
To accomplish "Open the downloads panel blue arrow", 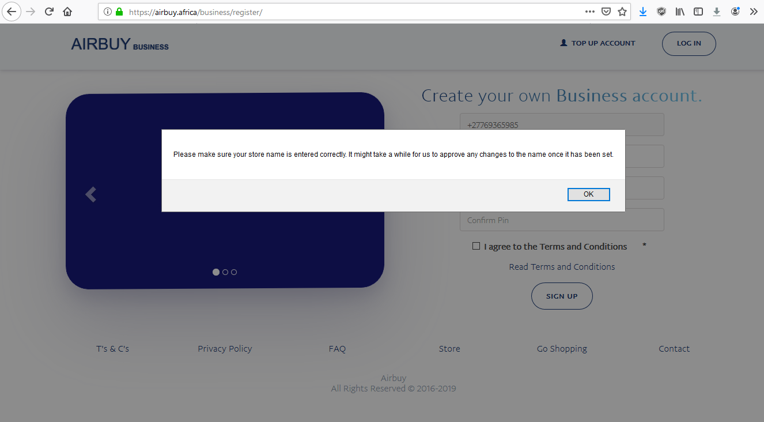I will [x=643, y=12].
